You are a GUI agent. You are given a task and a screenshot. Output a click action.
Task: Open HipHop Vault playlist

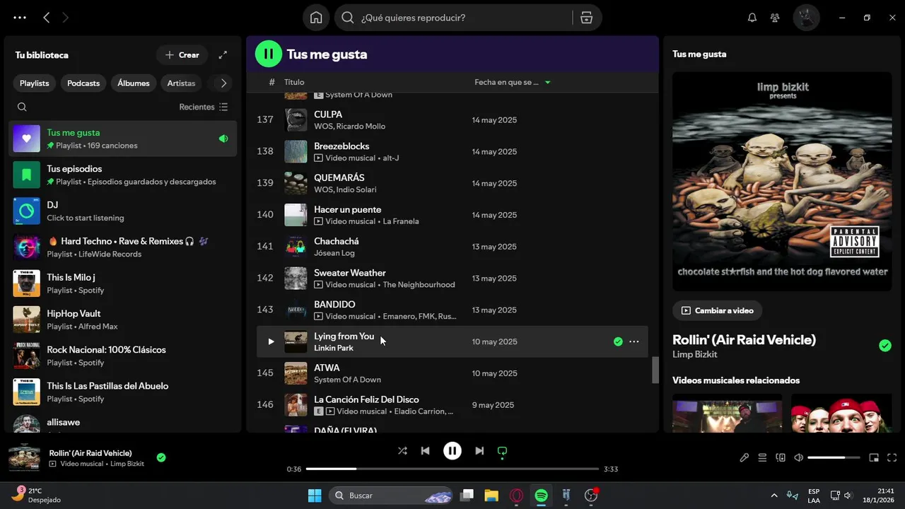(x=123, y=320)
